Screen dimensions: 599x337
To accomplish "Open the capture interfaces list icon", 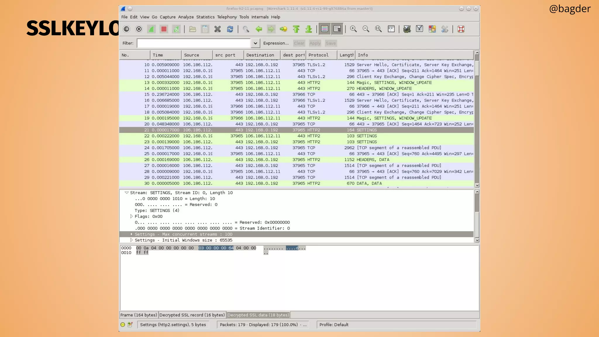I will tap(126, 29).
